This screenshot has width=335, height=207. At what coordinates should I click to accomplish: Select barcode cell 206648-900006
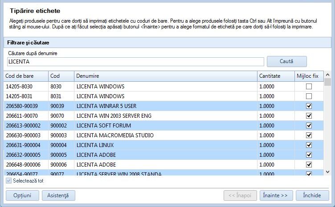point(26,165)
